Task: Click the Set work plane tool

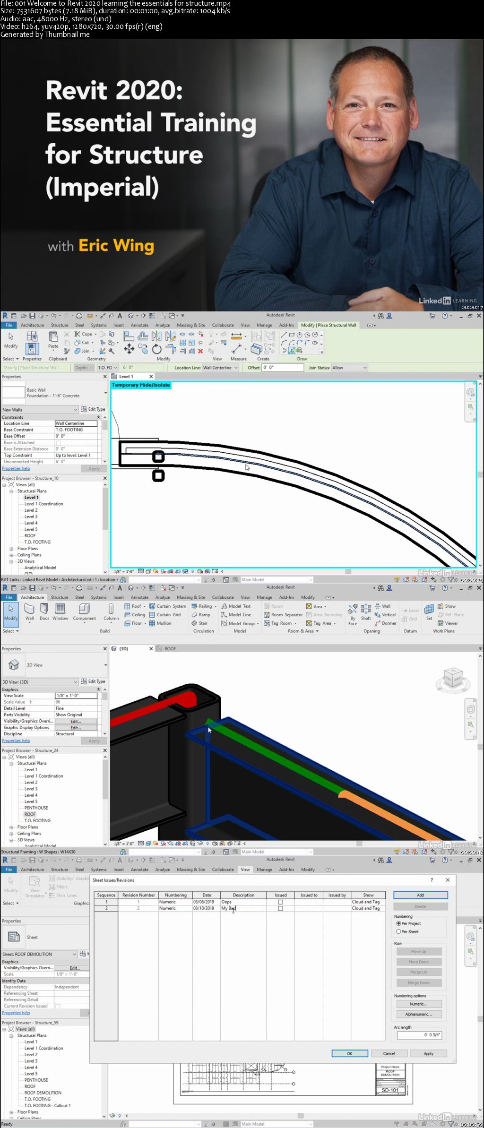Action: (429, 612)
